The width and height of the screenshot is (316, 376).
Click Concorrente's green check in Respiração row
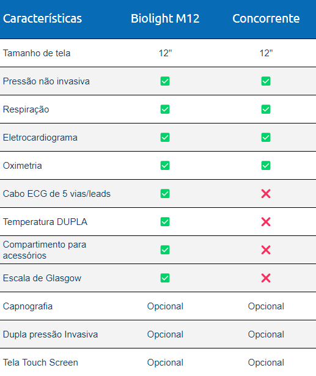(x=266, y=109)
